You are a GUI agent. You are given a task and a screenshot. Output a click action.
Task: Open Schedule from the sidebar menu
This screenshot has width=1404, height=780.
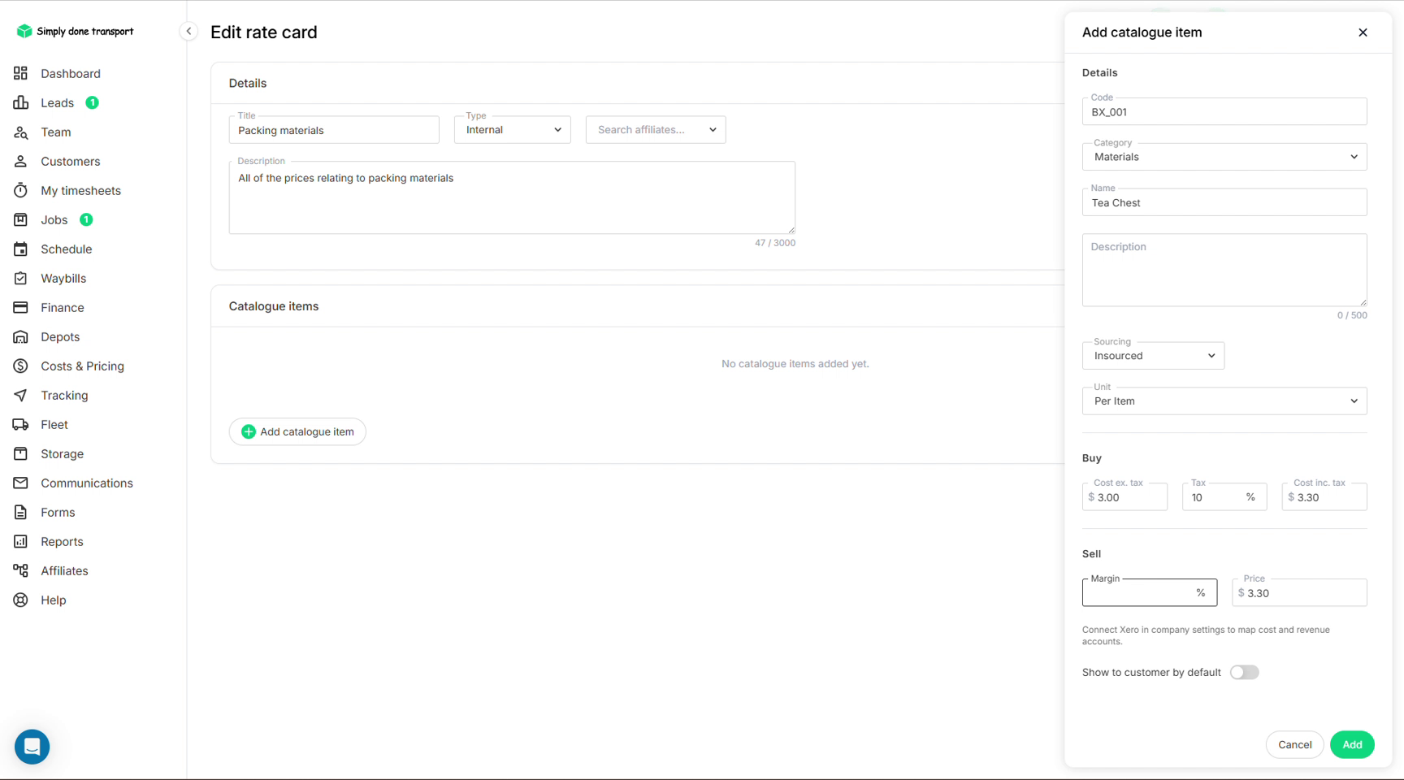(x=67, y=249)
